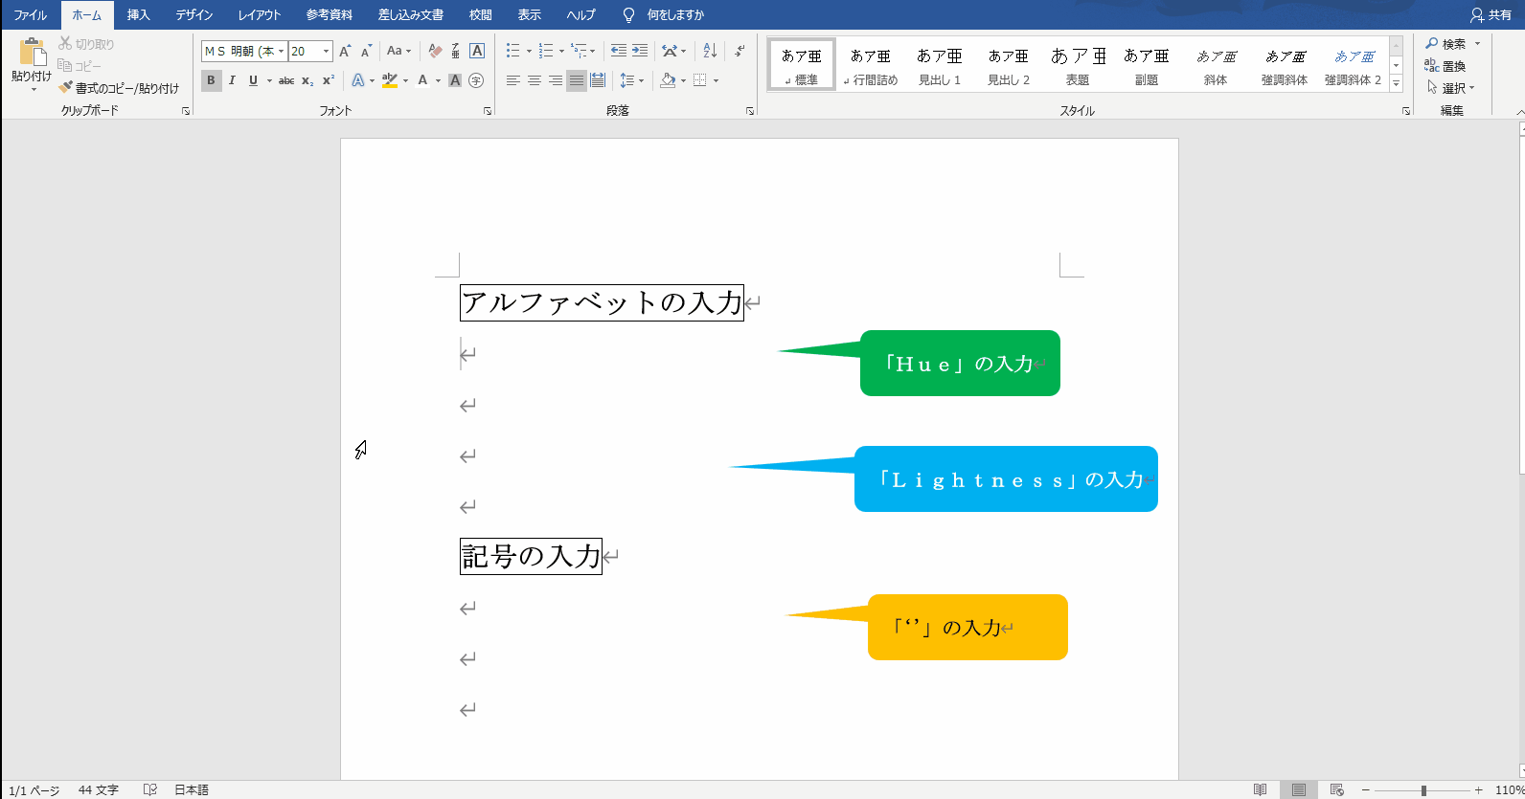Click the increase indent icon
Image resolution: width=1525 pixels, height=799 pixels.
[x=640, y=51]
